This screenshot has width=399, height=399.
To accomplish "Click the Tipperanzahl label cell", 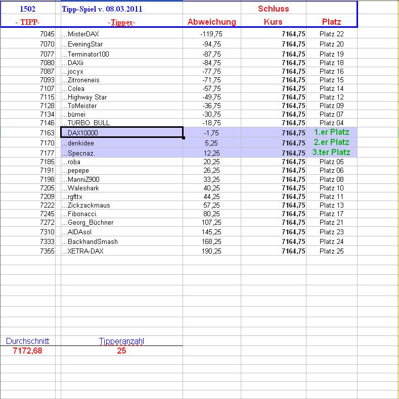I will 121,341.
